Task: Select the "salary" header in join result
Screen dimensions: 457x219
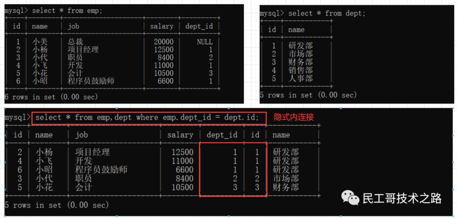Action: [180, 135]
